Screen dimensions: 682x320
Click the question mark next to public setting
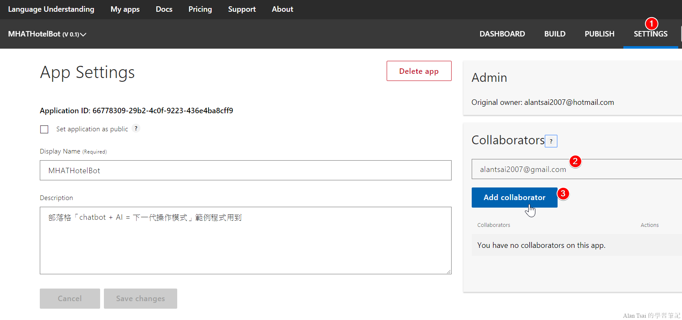click(136, 129)
